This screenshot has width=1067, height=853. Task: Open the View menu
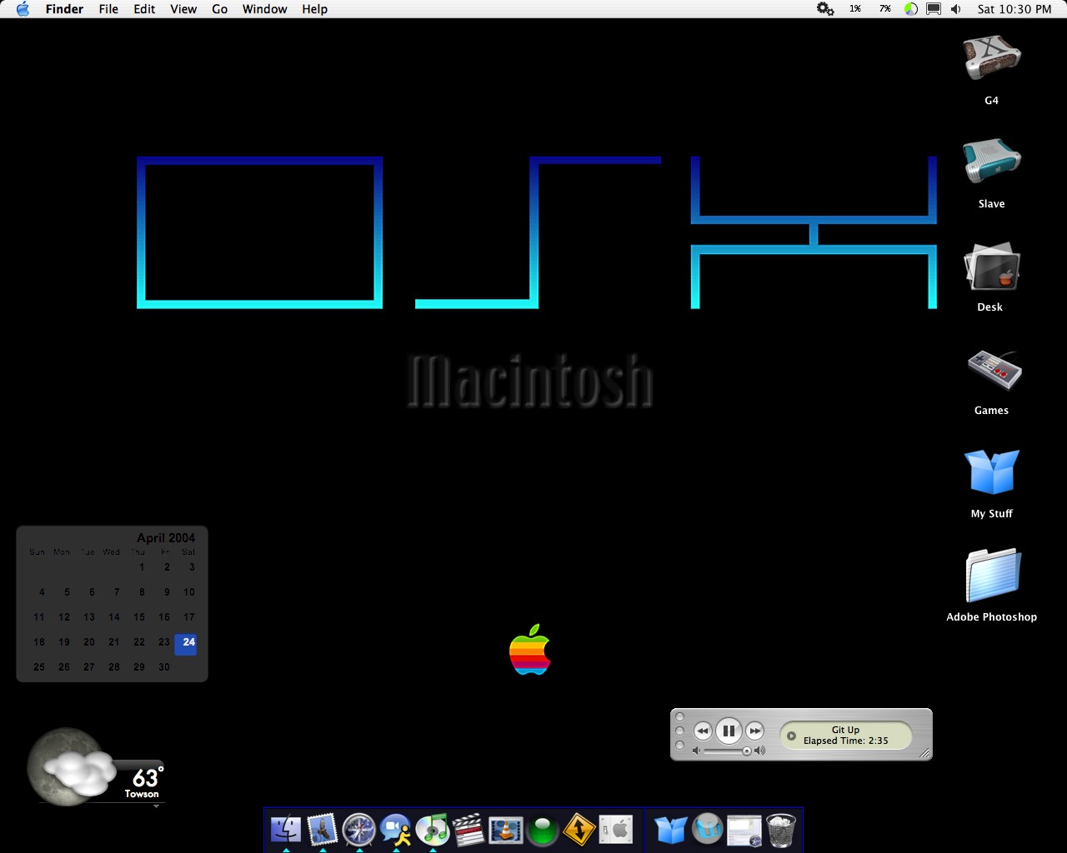[183, 9]
